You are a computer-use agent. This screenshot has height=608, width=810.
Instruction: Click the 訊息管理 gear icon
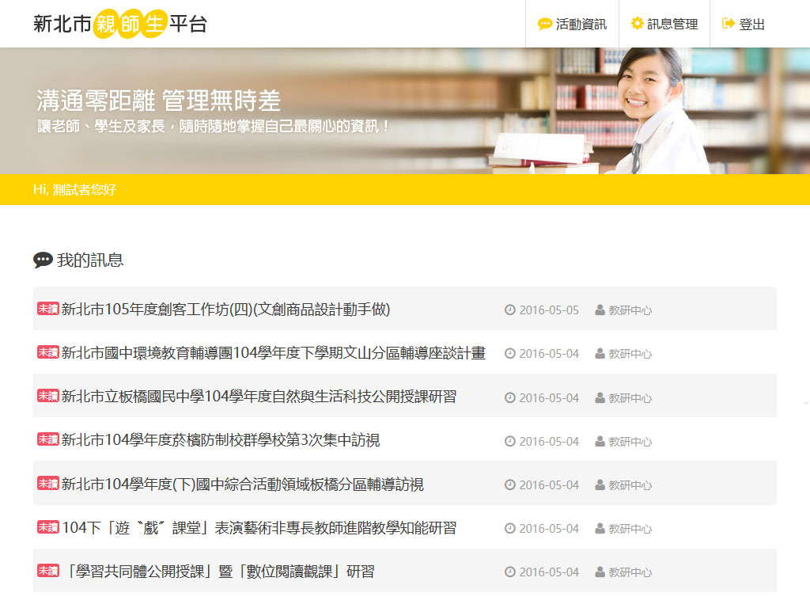[x=637, y=23]
